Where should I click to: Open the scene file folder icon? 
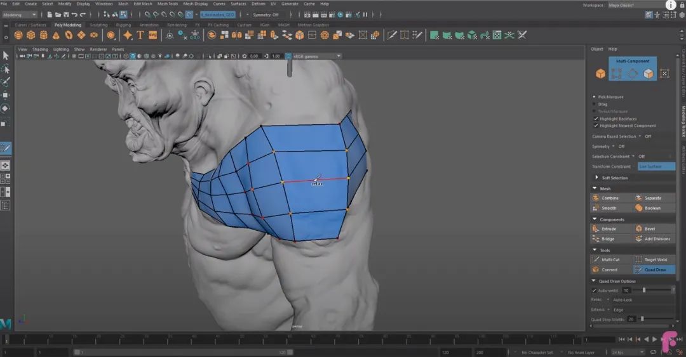tap(58, 15)
